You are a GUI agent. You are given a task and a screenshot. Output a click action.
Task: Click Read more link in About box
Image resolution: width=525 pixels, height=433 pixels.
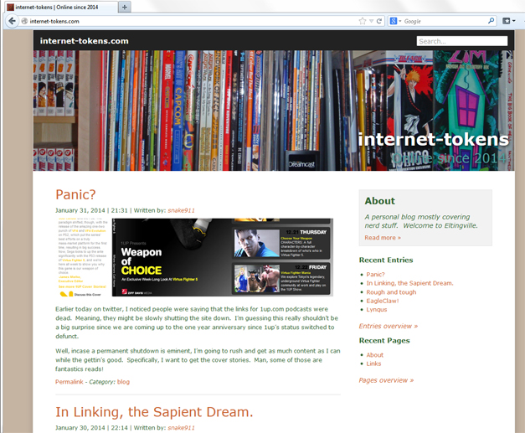pyautogui.click(x=383, y=237)
